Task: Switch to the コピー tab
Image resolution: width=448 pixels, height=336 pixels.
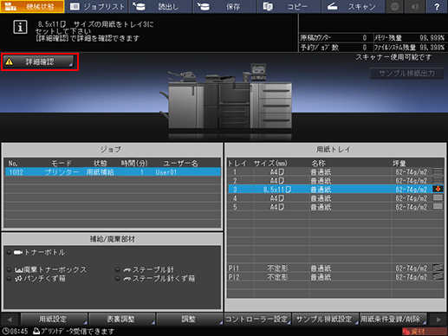Action: pos(289,6)
